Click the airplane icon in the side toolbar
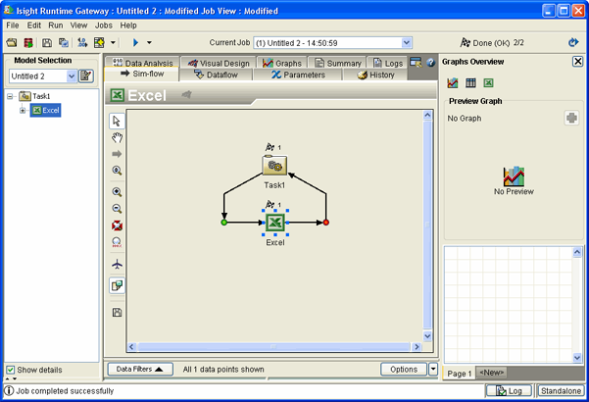This screenshot has height=402, width=589. [117, 265]
